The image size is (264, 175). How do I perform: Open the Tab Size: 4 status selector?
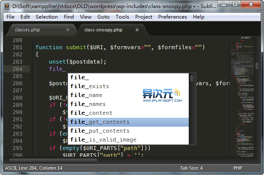tap(191, 168)
